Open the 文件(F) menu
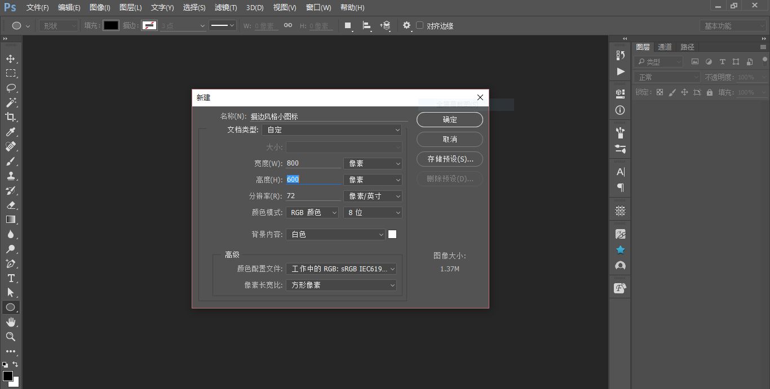This screenshot has height=389, width=770. tap(38, 8)
